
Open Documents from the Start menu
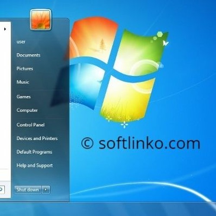(29, 55)
